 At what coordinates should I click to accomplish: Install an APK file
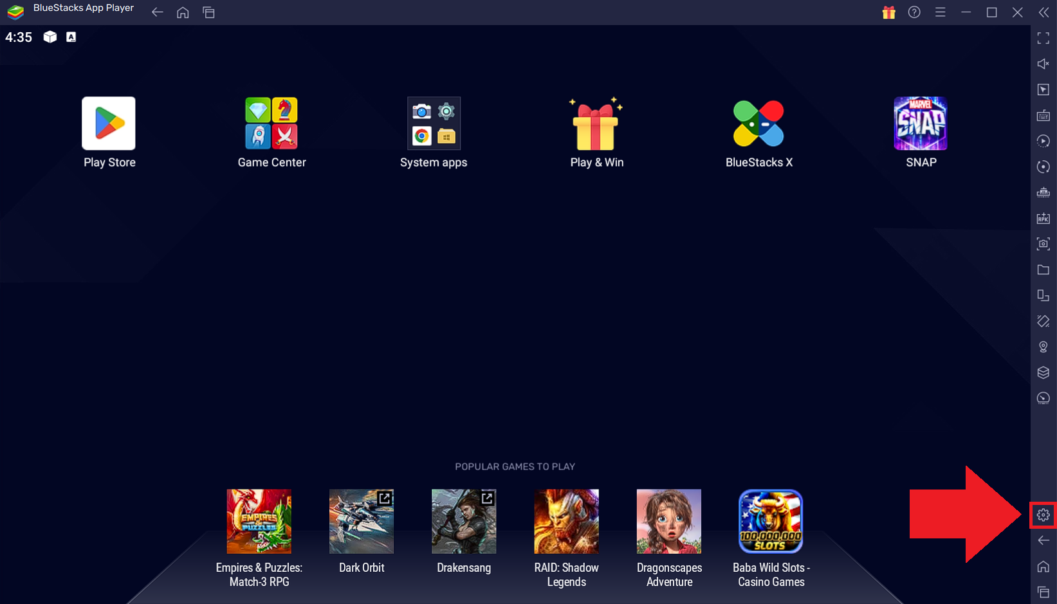(x=1043, y=218)
